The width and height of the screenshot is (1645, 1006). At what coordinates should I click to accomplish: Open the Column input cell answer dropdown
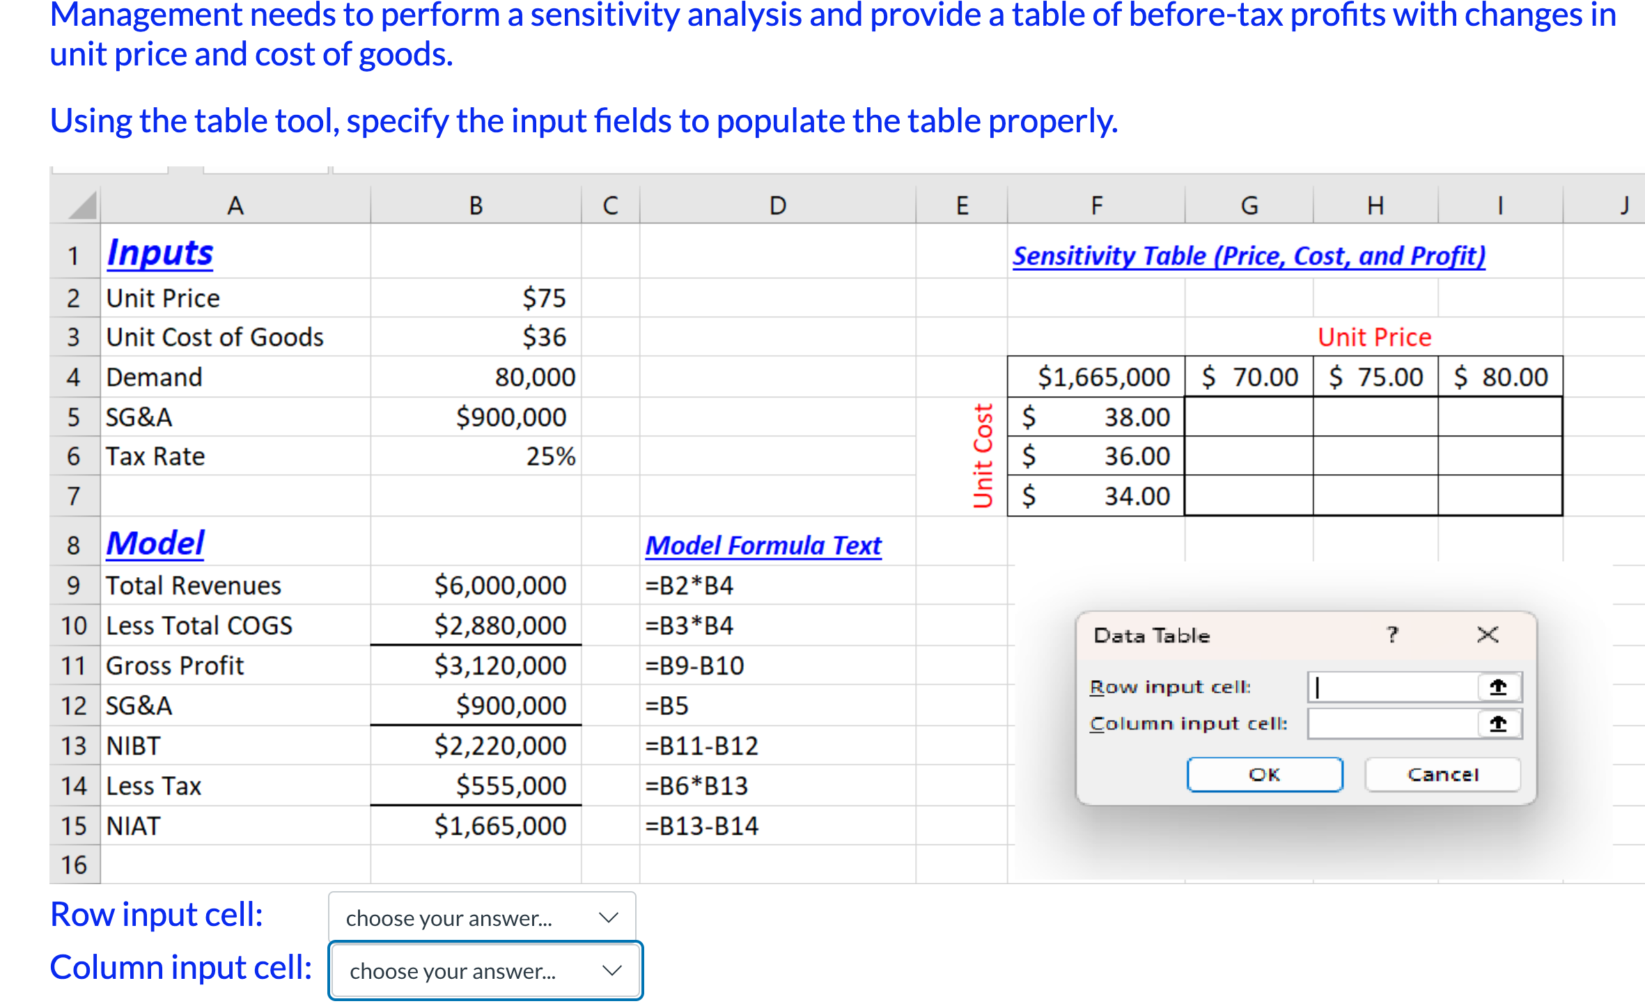(485, 970)
